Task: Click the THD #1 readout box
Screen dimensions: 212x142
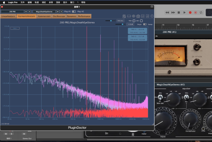Action: (x=137, y=31)
